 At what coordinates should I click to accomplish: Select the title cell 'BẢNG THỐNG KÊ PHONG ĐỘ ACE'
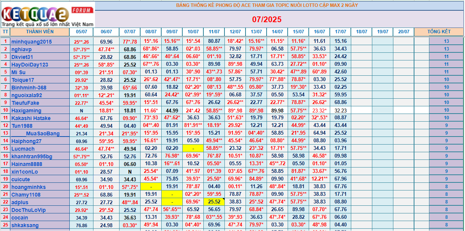click(267, 6)
